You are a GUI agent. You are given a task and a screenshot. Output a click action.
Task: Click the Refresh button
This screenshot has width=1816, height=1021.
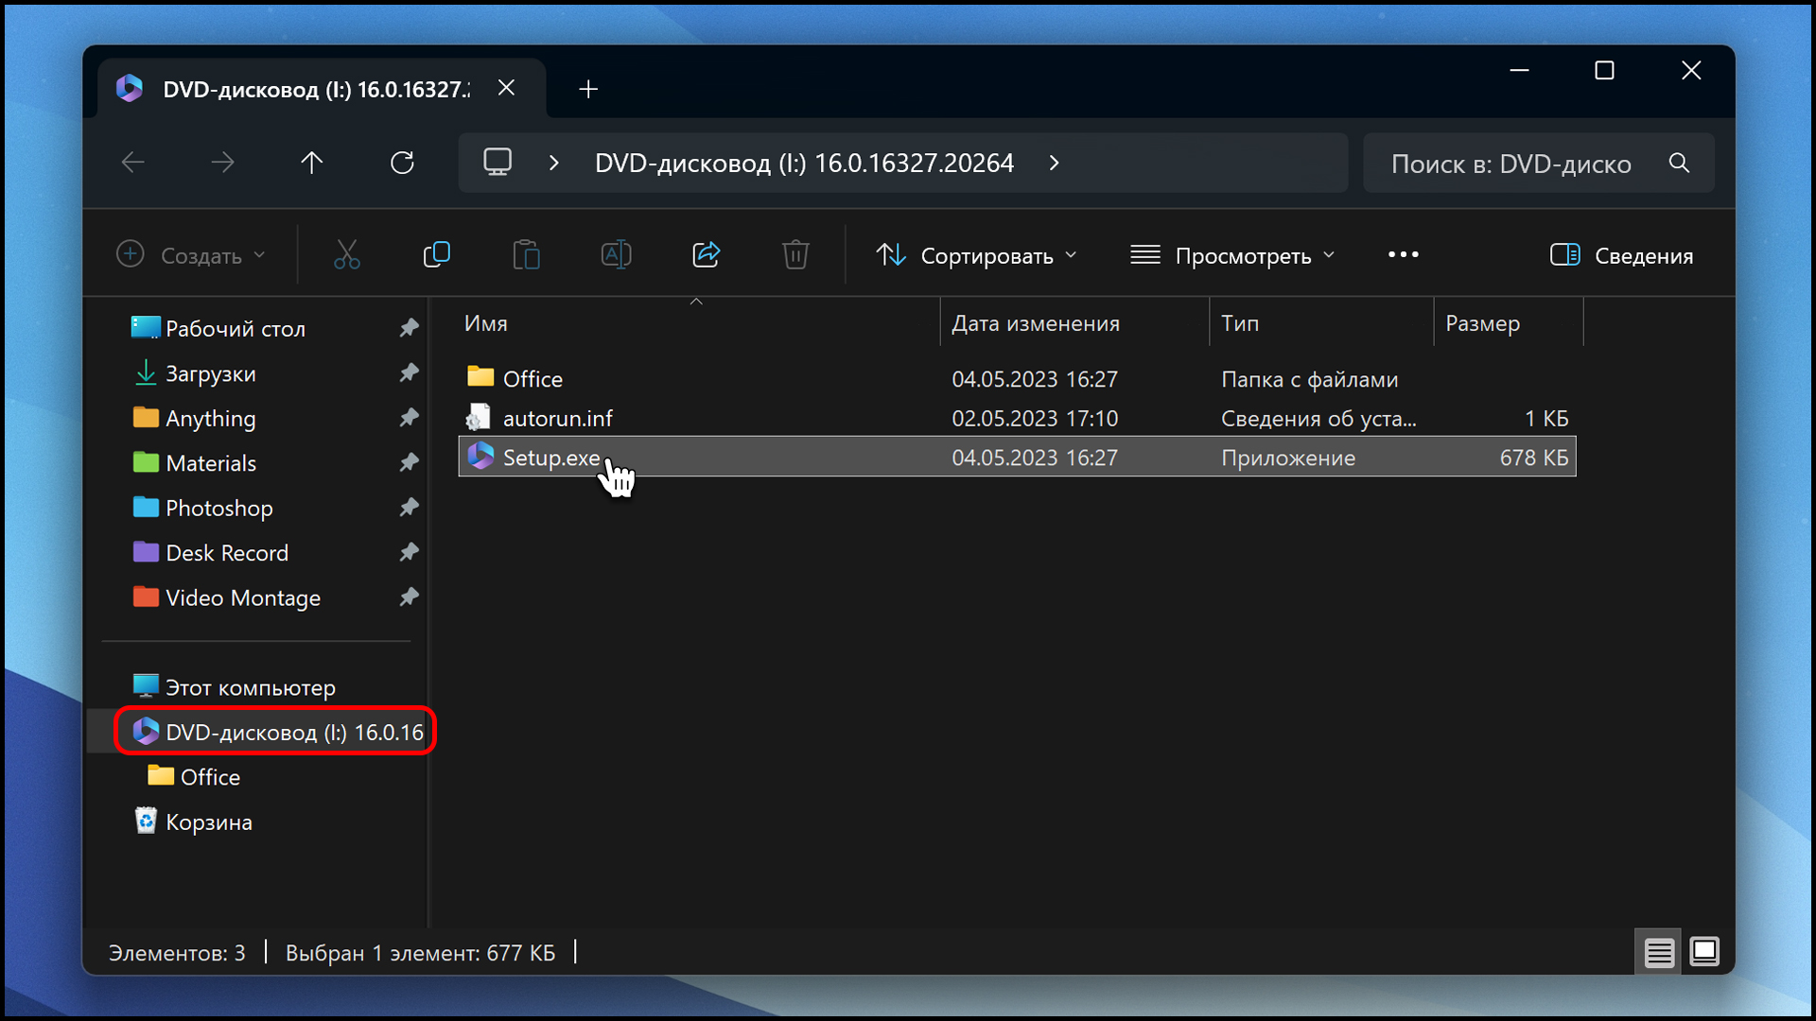point(402,163)
